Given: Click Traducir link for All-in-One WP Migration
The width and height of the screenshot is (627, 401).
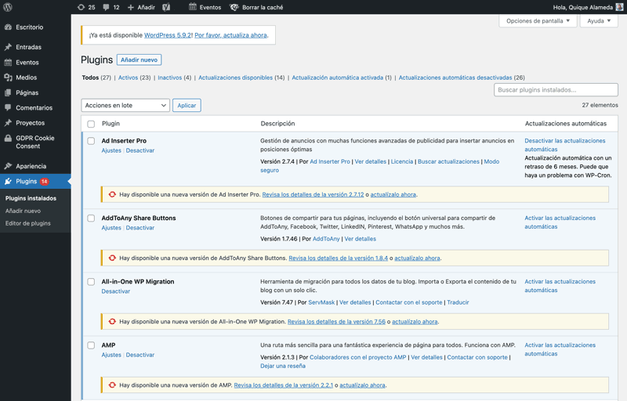Looking at the screenshot, I should pos(458,302).
